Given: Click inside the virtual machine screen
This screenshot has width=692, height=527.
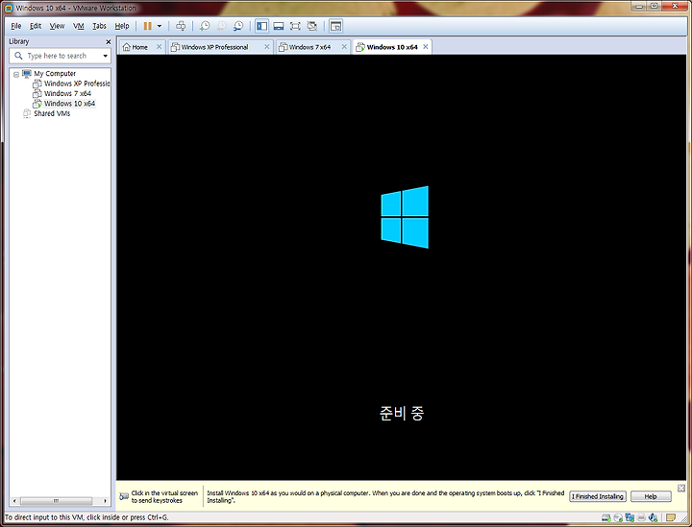Looking at the screenshot, I should pos(401,267).
